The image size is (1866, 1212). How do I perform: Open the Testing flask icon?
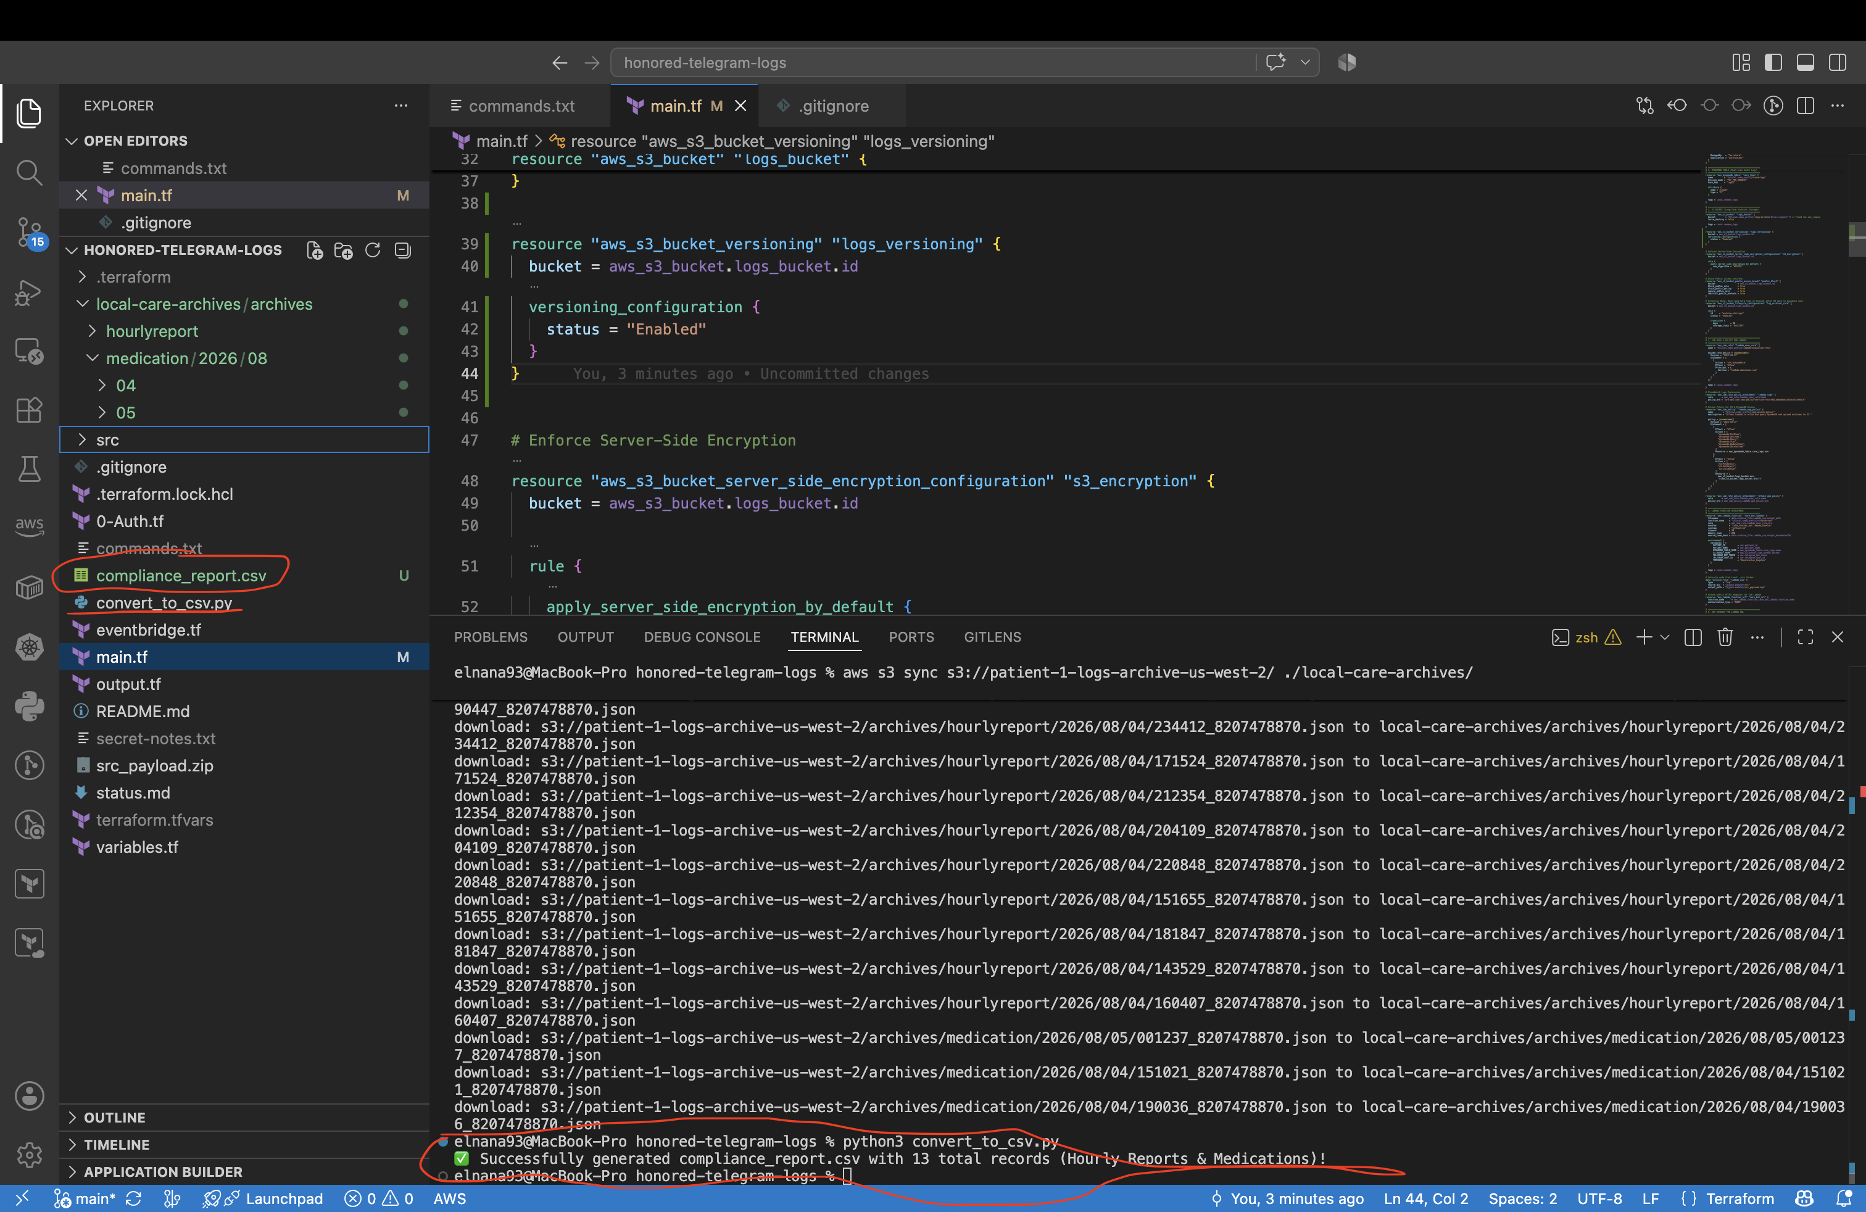29,469
